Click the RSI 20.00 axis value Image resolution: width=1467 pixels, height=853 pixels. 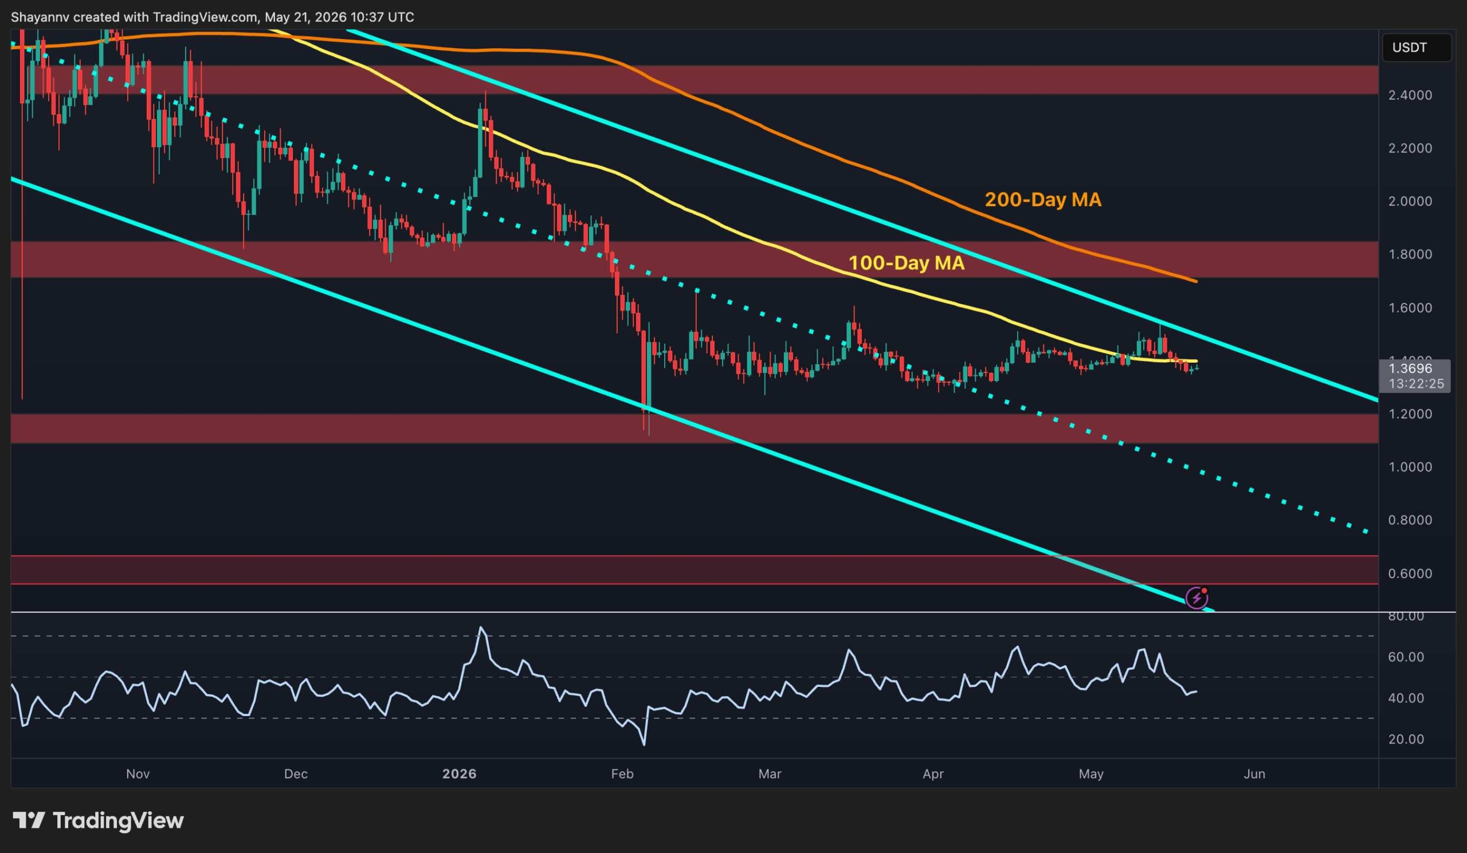pos(1405,740)
